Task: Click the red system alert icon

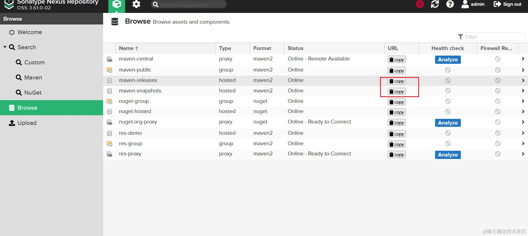Action: [420, 4]
